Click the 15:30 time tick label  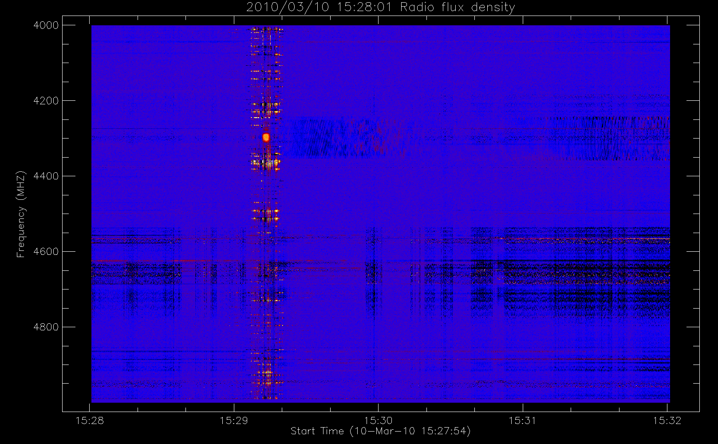coord(379,420)
